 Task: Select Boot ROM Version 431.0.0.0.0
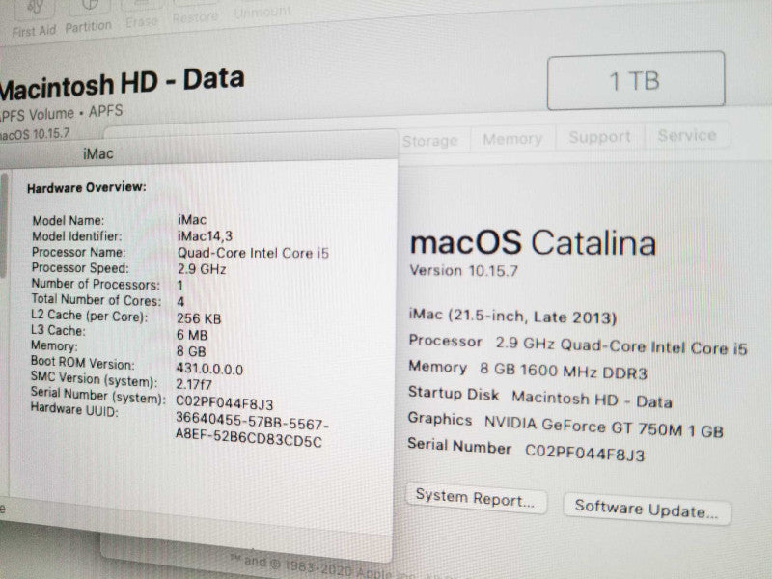point(209,370)
